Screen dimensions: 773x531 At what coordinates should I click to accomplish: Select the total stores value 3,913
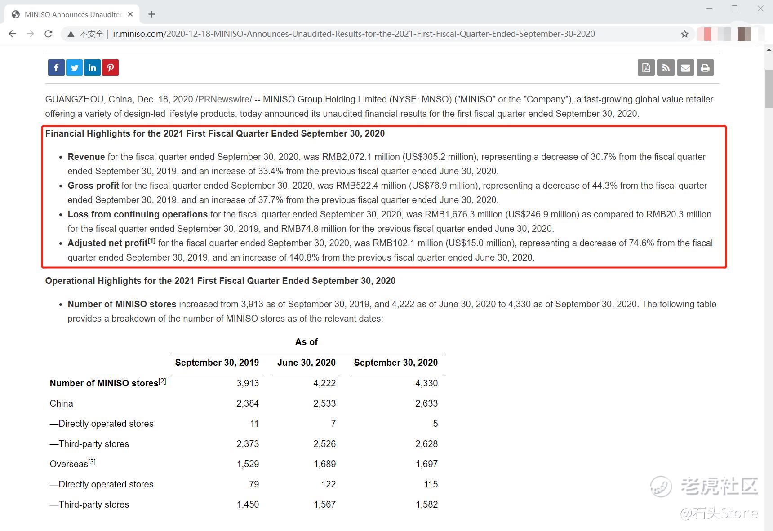(x=248, y=383)
